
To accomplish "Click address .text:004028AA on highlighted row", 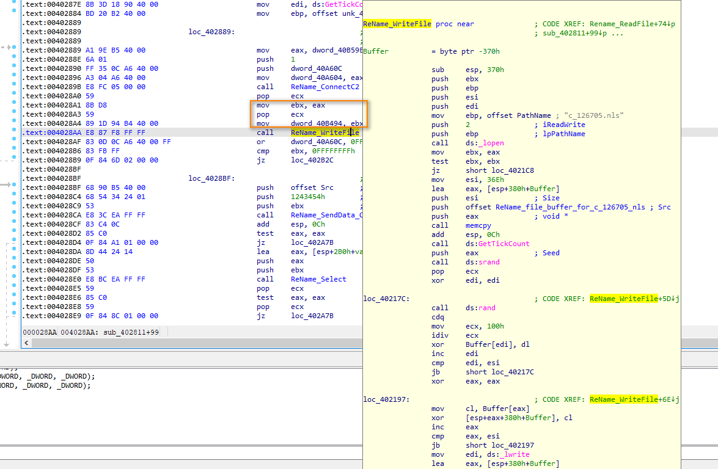I will (52, 133).
